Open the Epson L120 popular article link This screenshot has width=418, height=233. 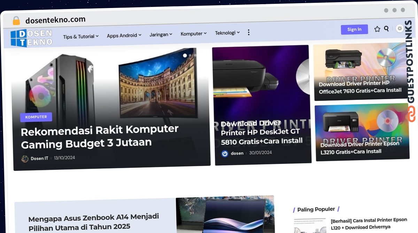[369, 224]
